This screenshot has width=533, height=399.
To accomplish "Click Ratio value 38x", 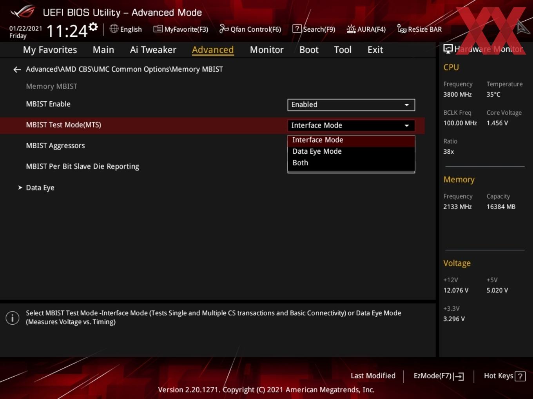I will [x=449, y=152].
